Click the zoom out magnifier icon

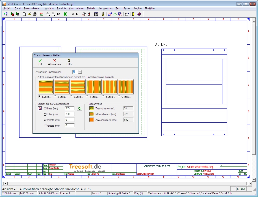53,14
